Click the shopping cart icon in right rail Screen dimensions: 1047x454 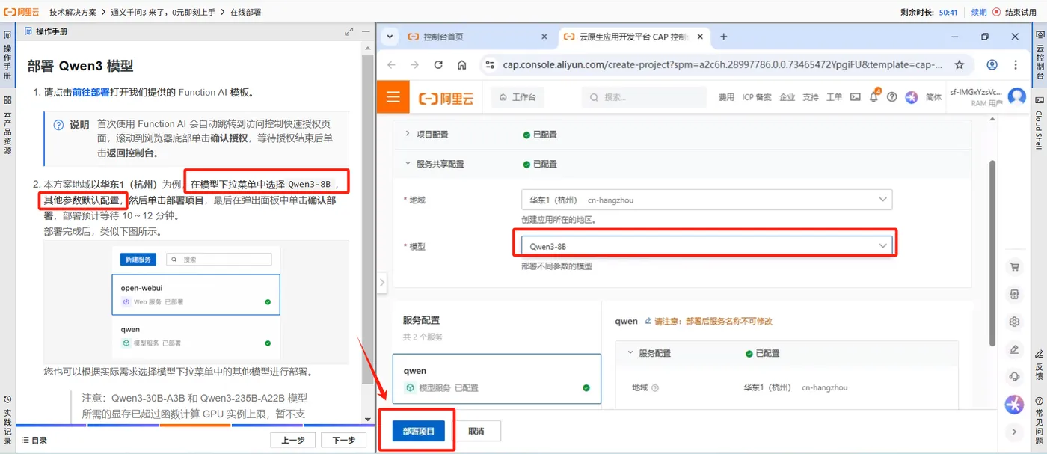coord(1015,266)
